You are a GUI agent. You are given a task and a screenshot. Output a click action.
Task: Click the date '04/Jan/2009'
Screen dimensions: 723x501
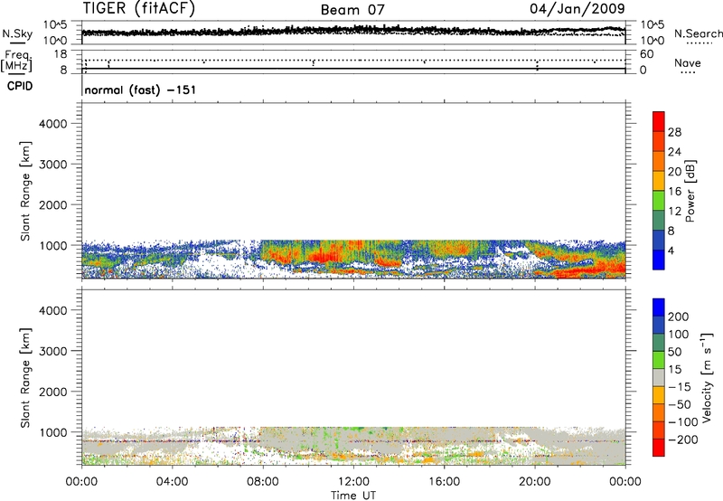pyautogui.click(x=577, y=9)
